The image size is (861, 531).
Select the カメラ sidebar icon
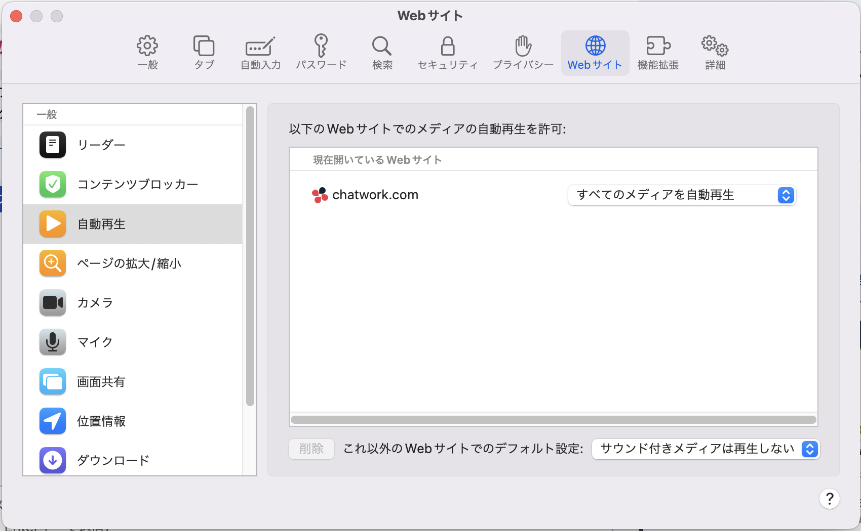pos(52,303)
